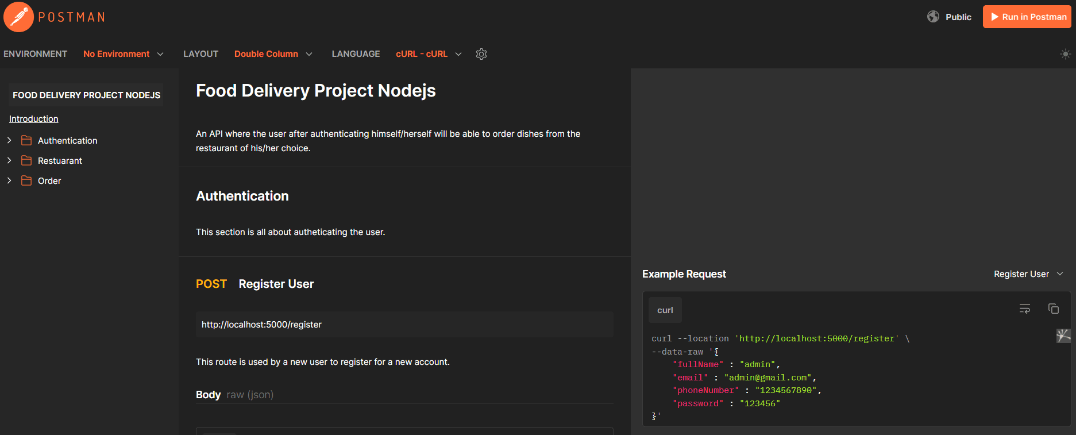The image size is (1076, 435).
Task: Open the Register User example dropdown
Action: (x=1028, y=274)
